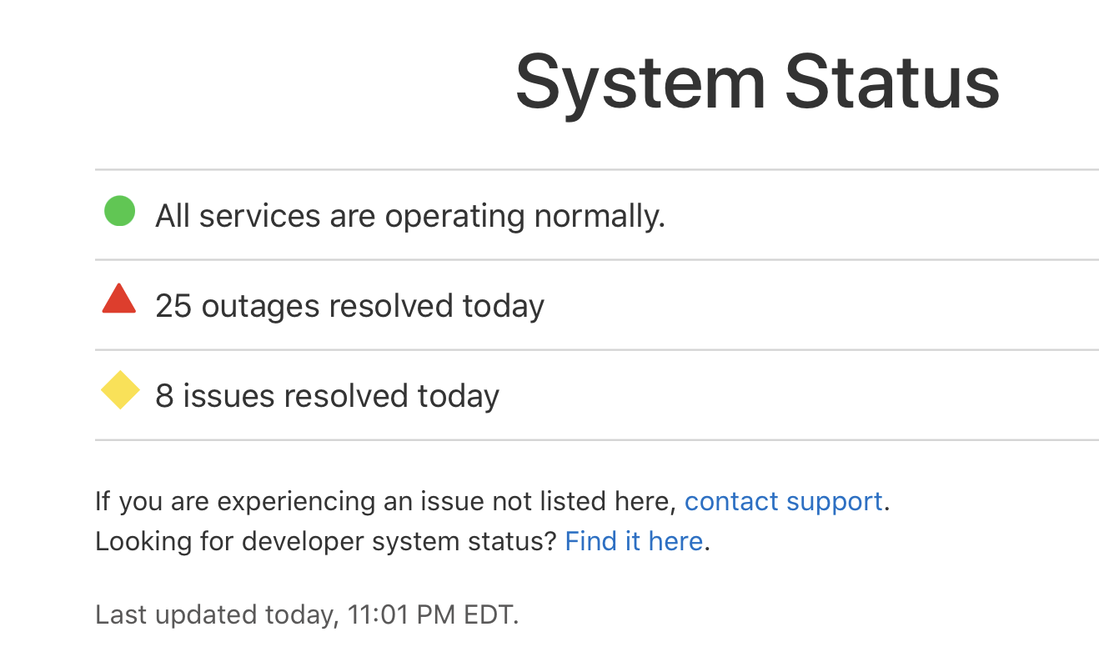The height and width of the screenshot is (672, 1099).
Task: Click the Last updated today timestamp line
Action: coord(307,615)
